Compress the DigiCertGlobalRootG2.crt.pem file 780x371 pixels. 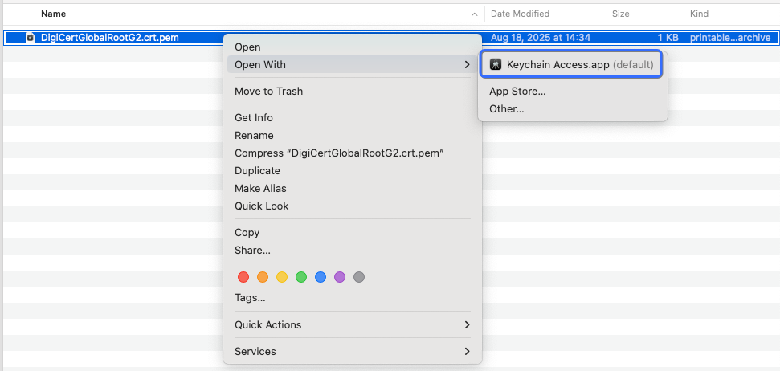pyautogui.click(x=339, y=153)
